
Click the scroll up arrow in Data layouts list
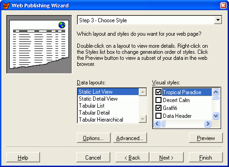point(142,92)
